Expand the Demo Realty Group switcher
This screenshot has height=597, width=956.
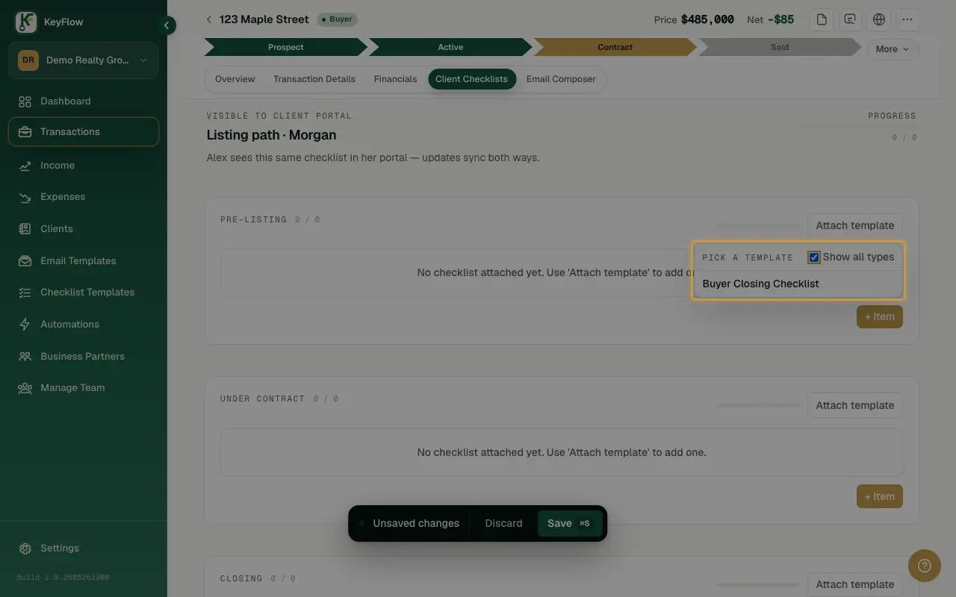pos(84,60)
